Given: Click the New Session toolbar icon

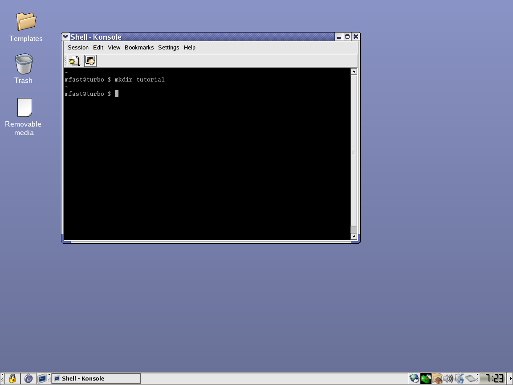Looking at the screenshot, I should coord(75,61).
